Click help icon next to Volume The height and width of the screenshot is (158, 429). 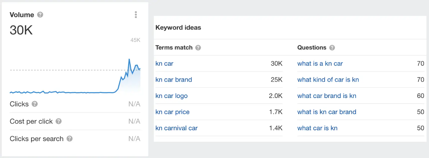tap(40, 15)
